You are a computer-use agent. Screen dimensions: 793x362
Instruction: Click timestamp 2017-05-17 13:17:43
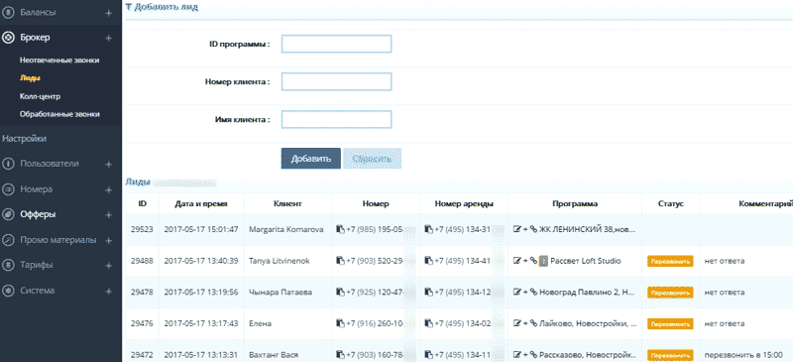coord(201,323)
